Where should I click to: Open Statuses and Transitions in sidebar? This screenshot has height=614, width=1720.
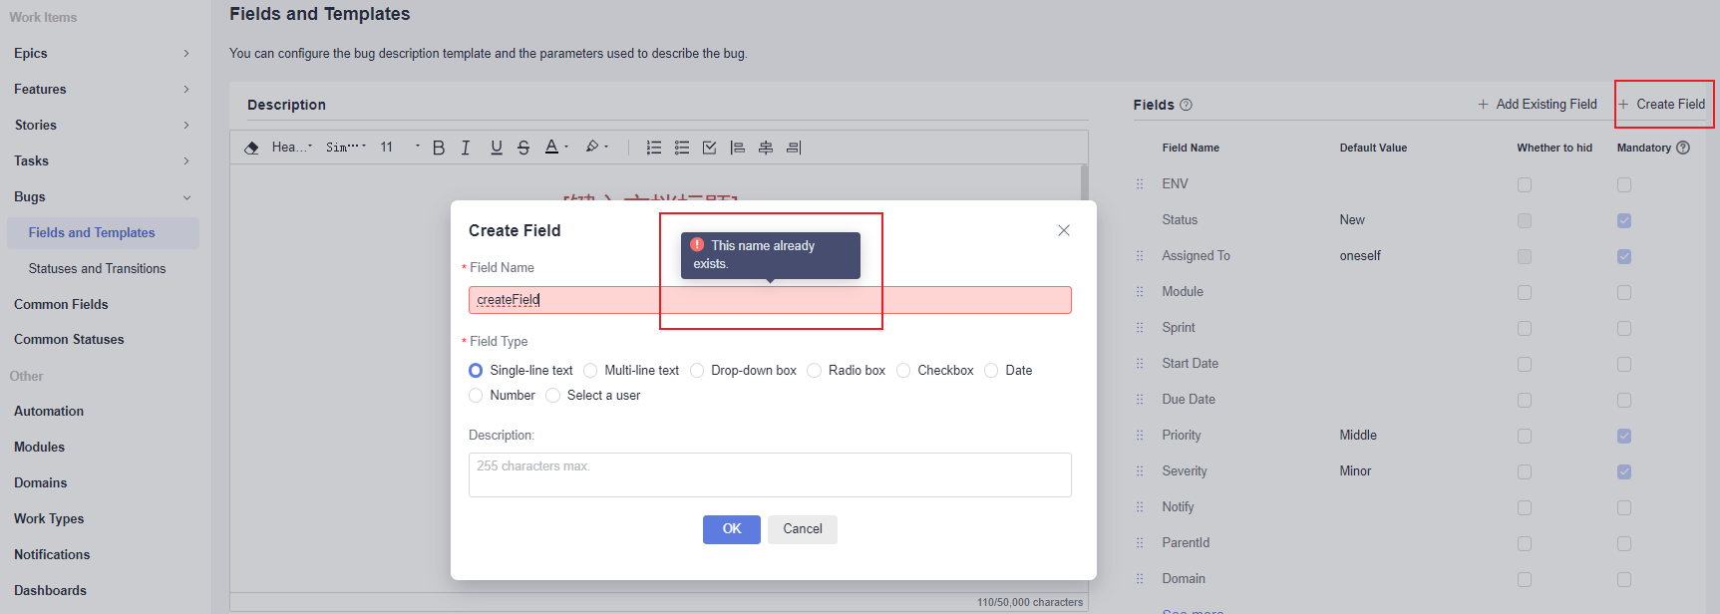click(x=97, y=269)
